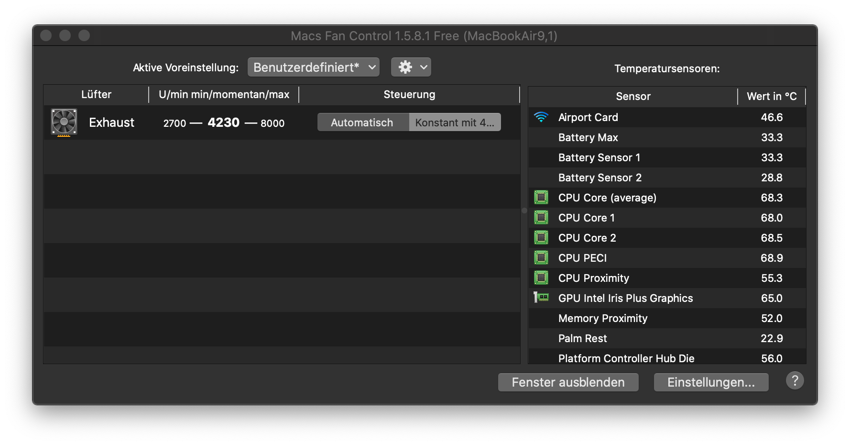Click maximum fan speed 8000
The height and width of the screenshot is (445, 850).
pyautogui.click(x=272, y=123)
